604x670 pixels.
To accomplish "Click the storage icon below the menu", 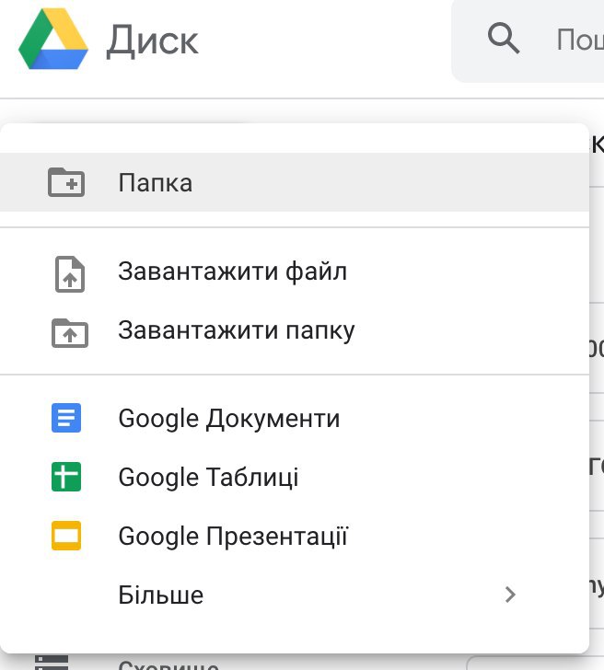I will tap(51, 662).
